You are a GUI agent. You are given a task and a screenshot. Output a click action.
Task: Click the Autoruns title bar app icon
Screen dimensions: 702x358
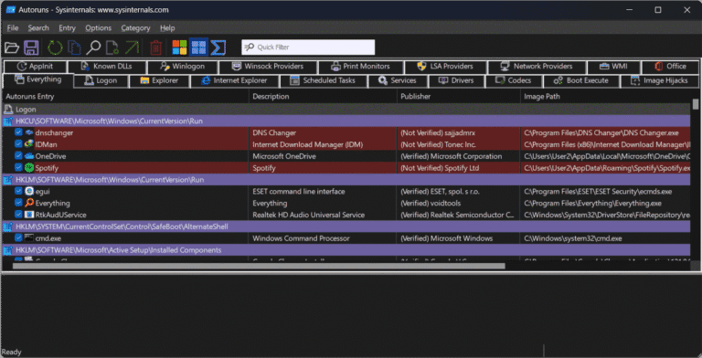point(11,9)
